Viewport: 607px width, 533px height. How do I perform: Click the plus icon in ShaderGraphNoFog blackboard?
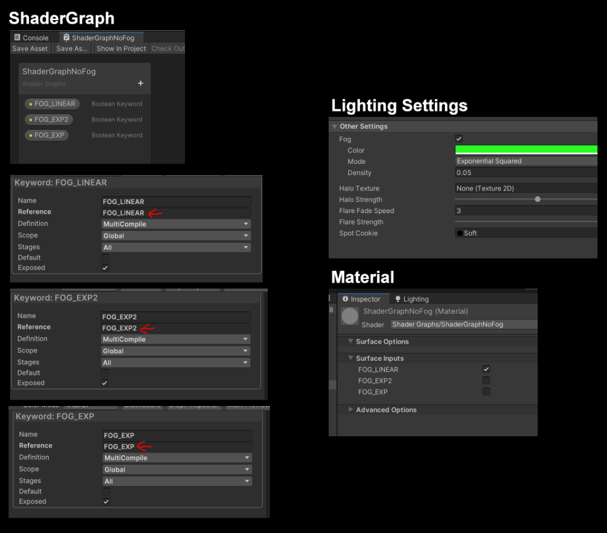coord(141,84)
